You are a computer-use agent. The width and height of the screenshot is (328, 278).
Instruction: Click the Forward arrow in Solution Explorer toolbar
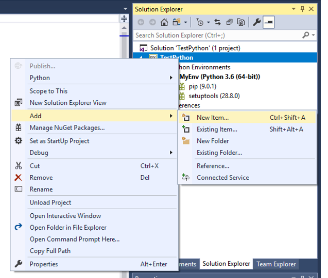[x=152, y=22]
